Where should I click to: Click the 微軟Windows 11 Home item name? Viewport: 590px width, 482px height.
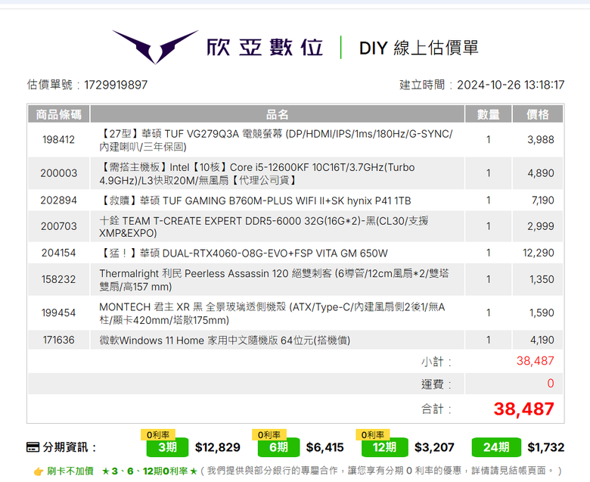coord(225,341)
